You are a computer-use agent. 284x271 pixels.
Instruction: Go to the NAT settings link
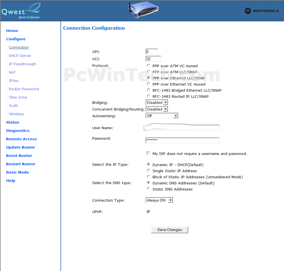[12, 72]
